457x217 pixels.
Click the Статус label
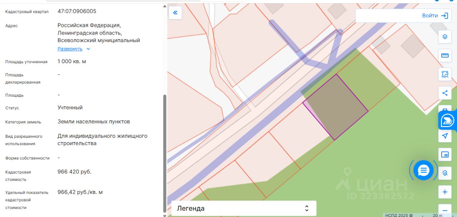tap(12, 108)
